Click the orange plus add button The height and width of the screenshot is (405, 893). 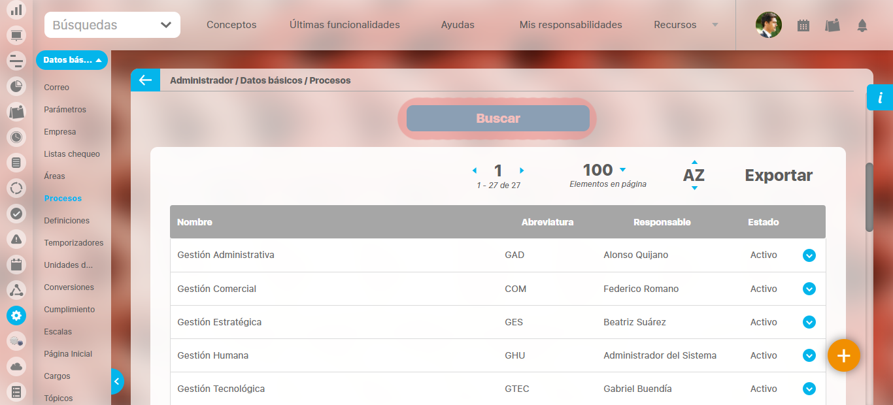tap(843, 355)
